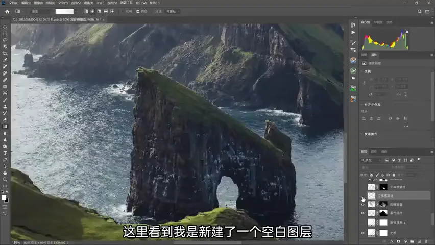
Task: Open the layer filter 类型 dropdown
Action: [x=371, y=160]
